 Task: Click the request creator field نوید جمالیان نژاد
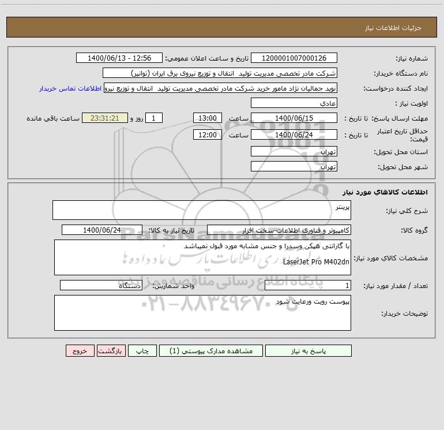point(221,88)
